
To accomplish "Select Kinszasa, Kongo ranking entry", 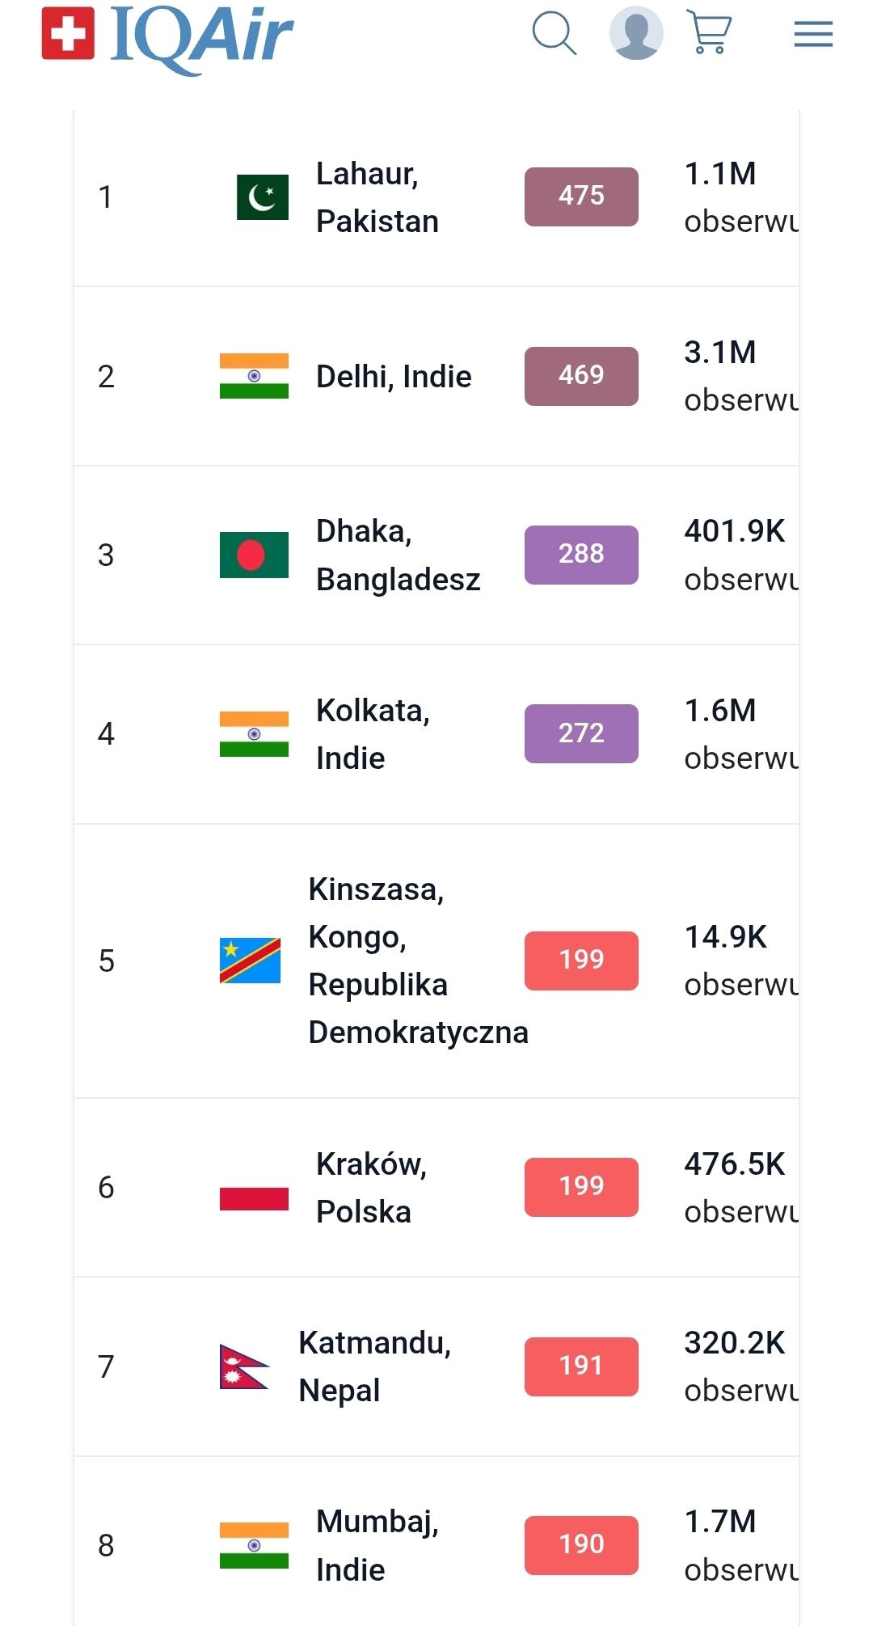I will tap(417, 961).
